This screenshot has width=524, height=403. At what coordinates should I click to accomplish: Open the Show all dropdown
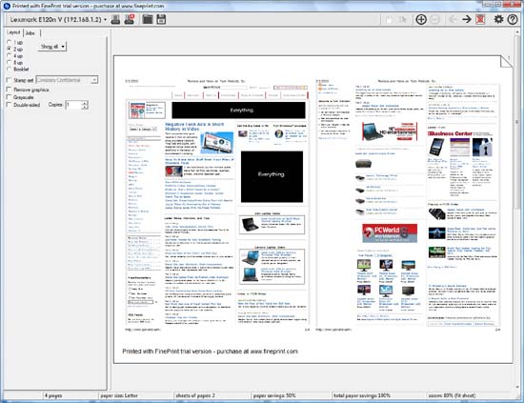coord(52,47)
